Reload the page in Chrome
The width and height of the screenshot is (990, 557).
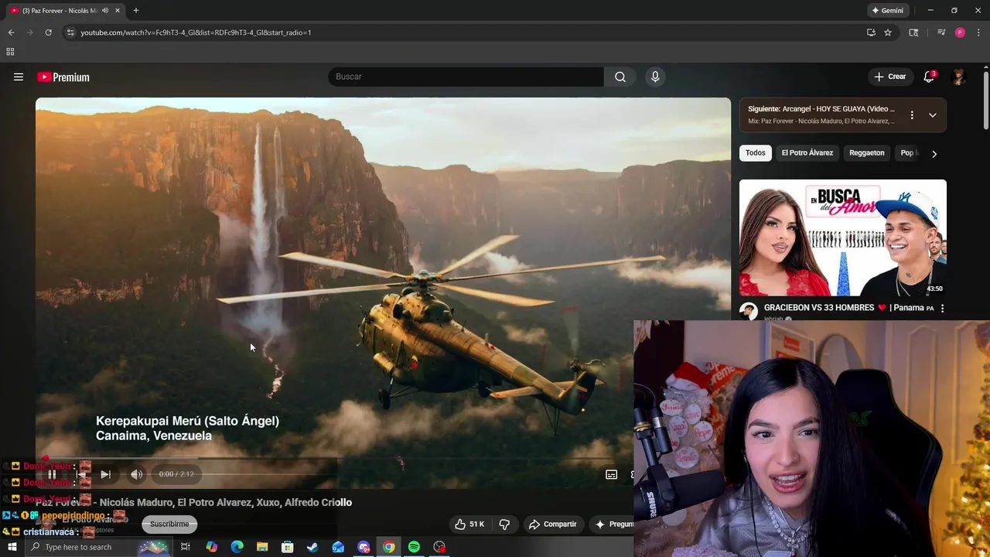pyautogui.click(x=48, y=32)
